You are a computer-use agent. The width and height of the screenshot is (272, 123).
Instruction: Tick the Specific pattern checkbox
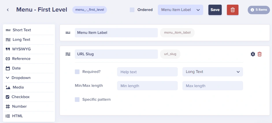(77, 100)
